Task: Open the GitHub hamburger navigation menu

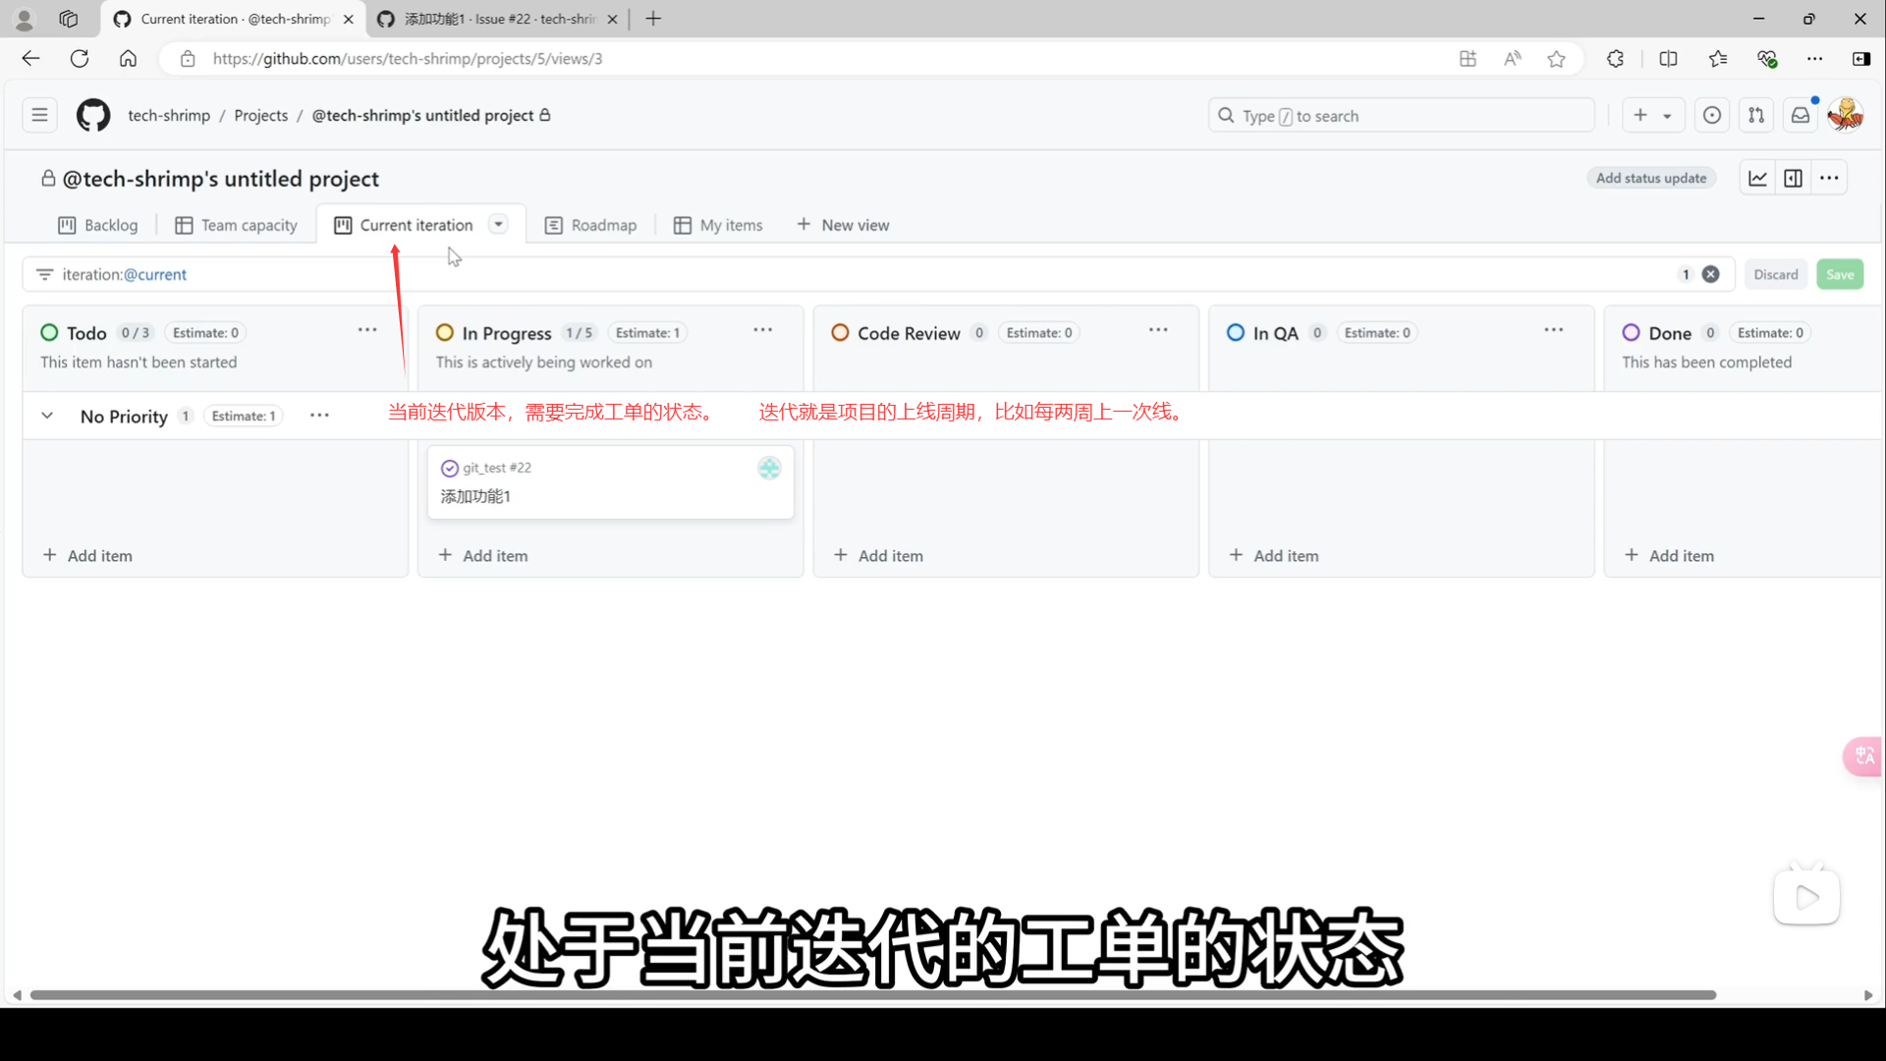Action: pos(39,115)
